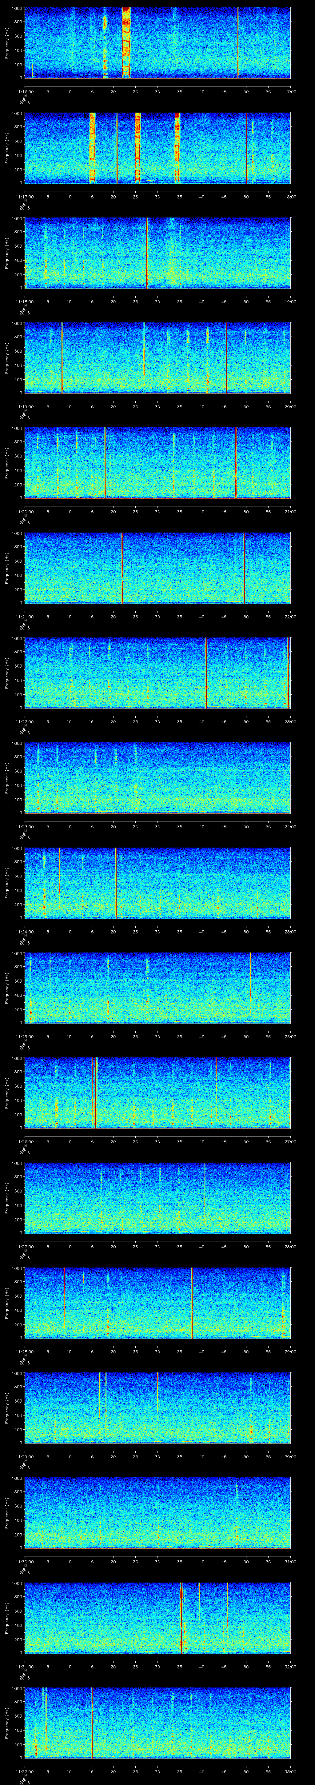
Task: Select the 11:22:00 time label
Action: (24, 721)
